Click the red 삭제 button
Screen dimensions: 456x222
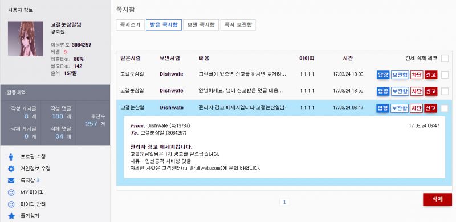pos(437,199)
